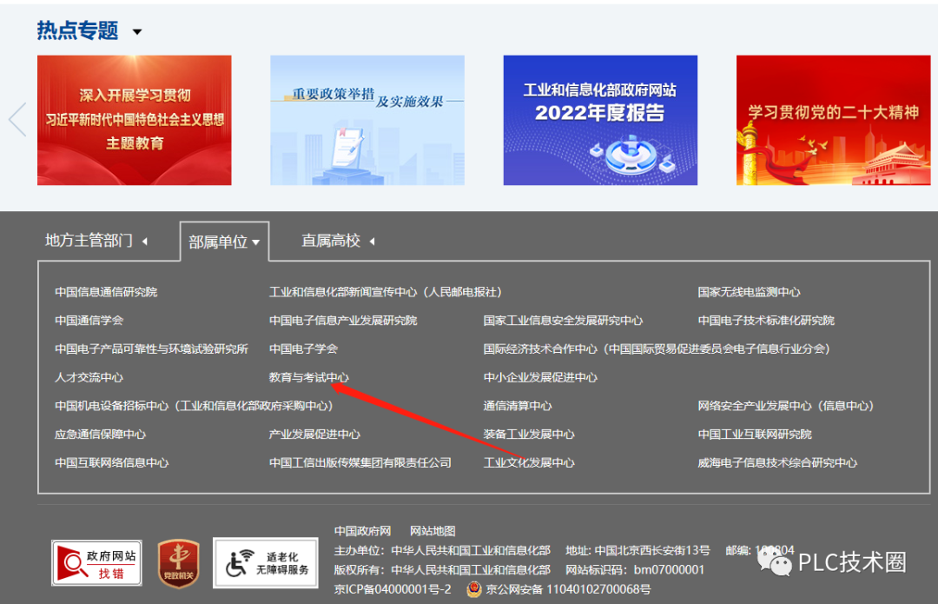Expand the 地方主管部门 tab arrow
This screenshot has width=938, height=604.
pyautogui.click(x=145, y=242)
